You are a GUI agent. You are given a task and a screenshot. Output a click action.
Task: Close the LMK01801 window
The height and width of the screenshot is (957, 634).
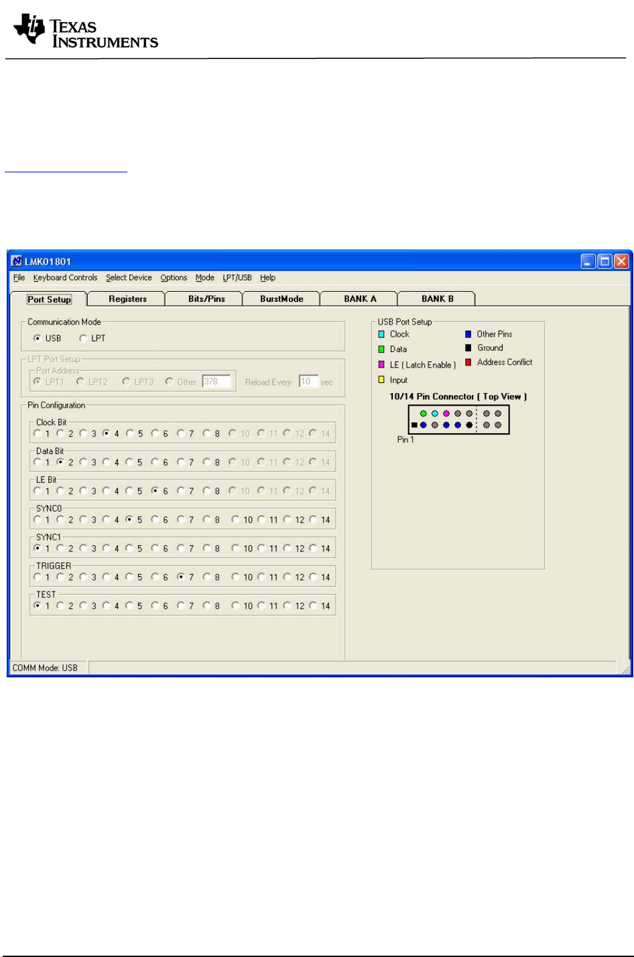(x=621, y=262)
